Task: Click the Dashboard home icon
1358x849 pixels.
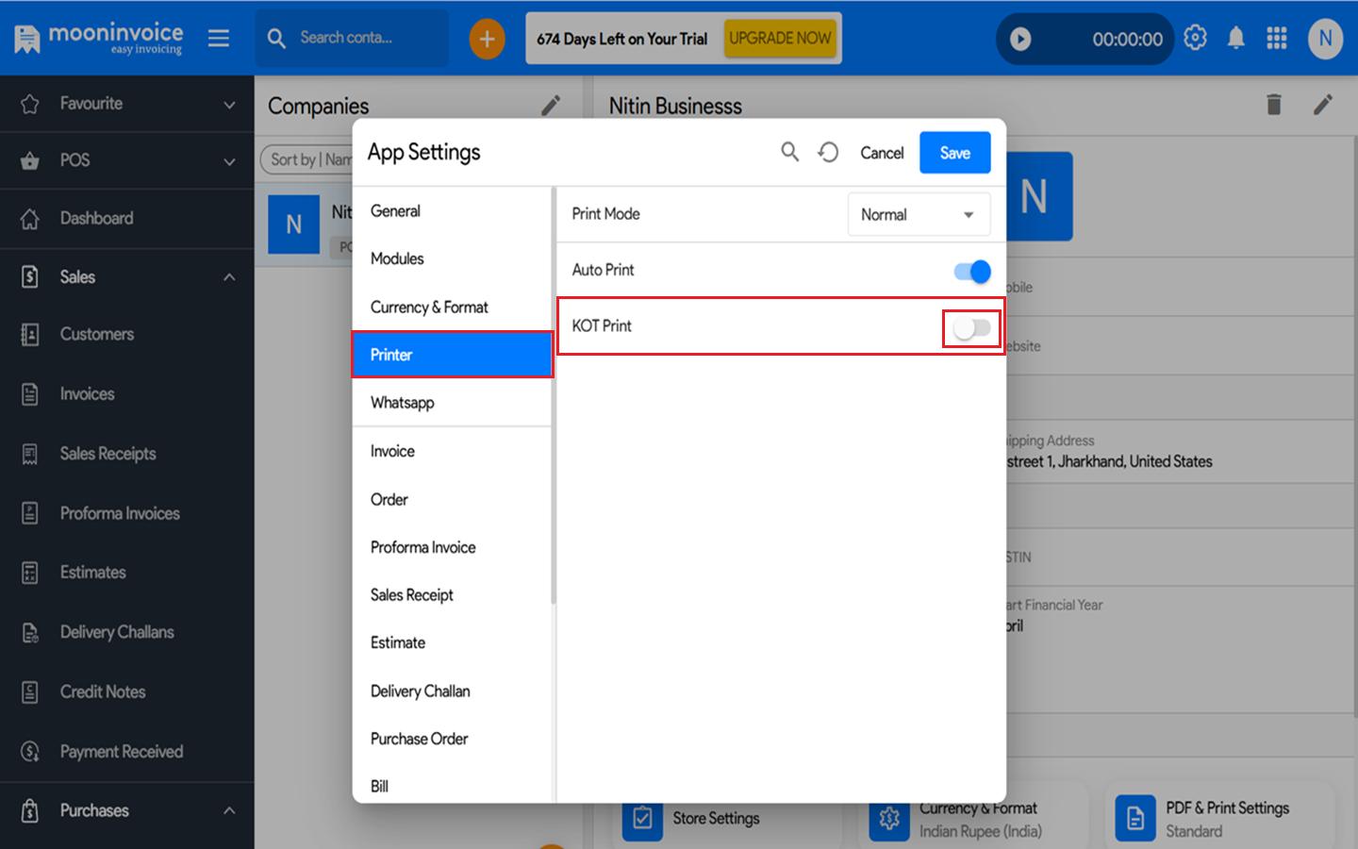Action: (30, 219)
